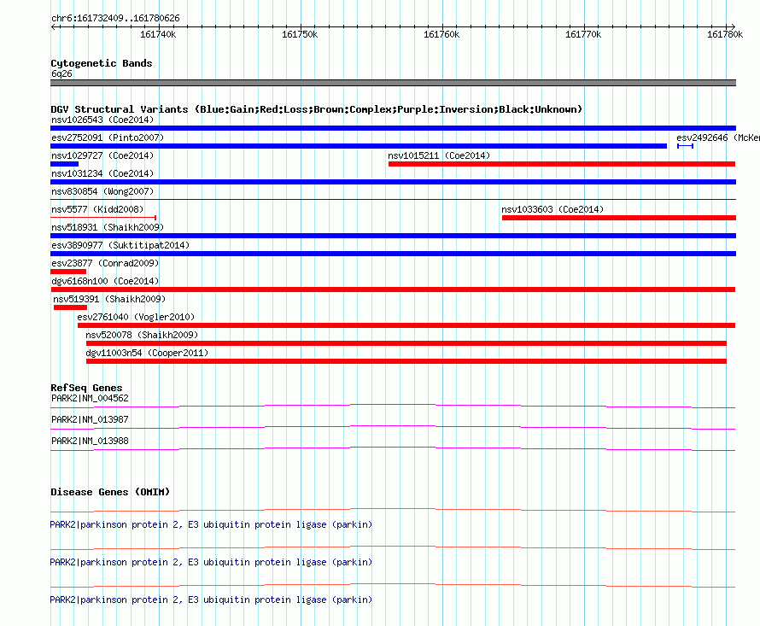Click the short red nsv519391 loss bar

[70, 307]
